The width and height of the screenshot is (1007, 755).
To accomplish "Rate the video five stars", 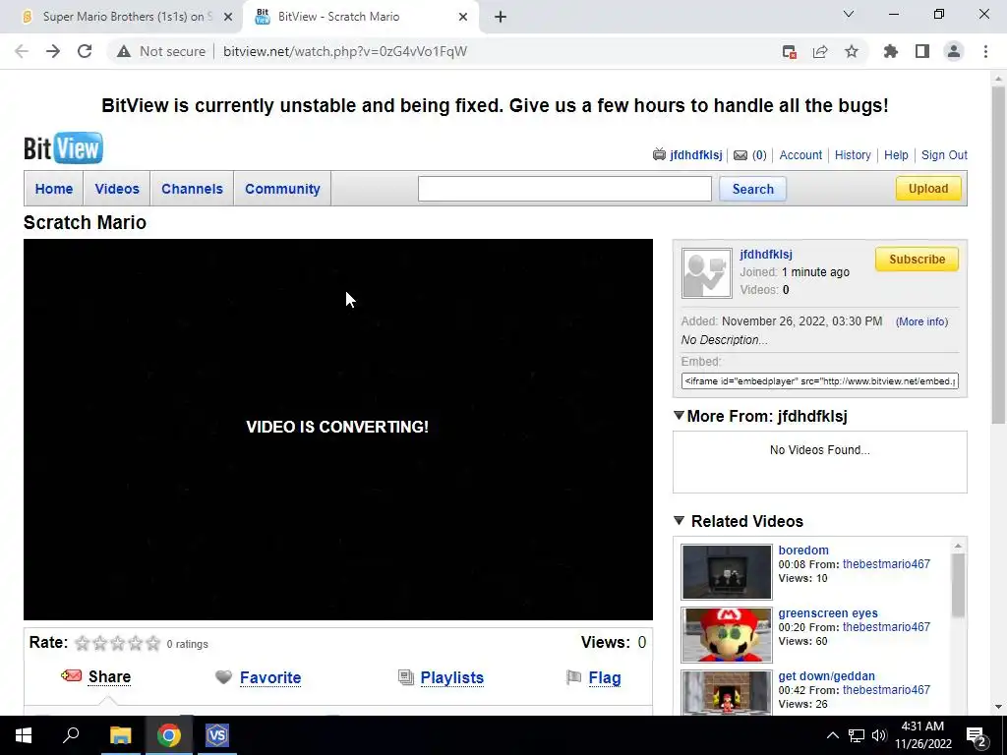I will (152, 643).
